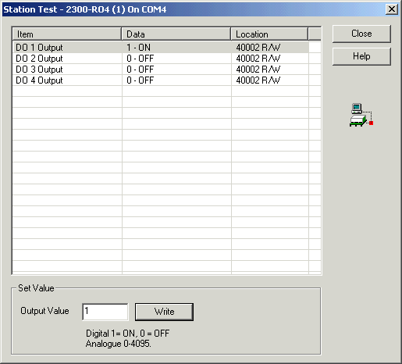The width and height of the screenshot is (402, 364).
Task: Click the Close button
Action: point(361,34)
